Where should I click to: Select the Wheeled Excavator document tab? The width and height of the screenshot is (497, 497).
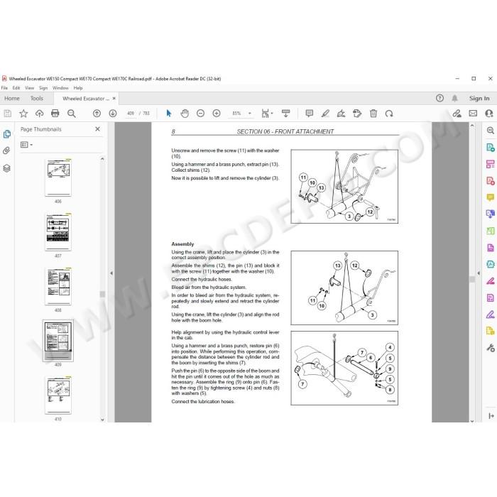tap(86, 99)
